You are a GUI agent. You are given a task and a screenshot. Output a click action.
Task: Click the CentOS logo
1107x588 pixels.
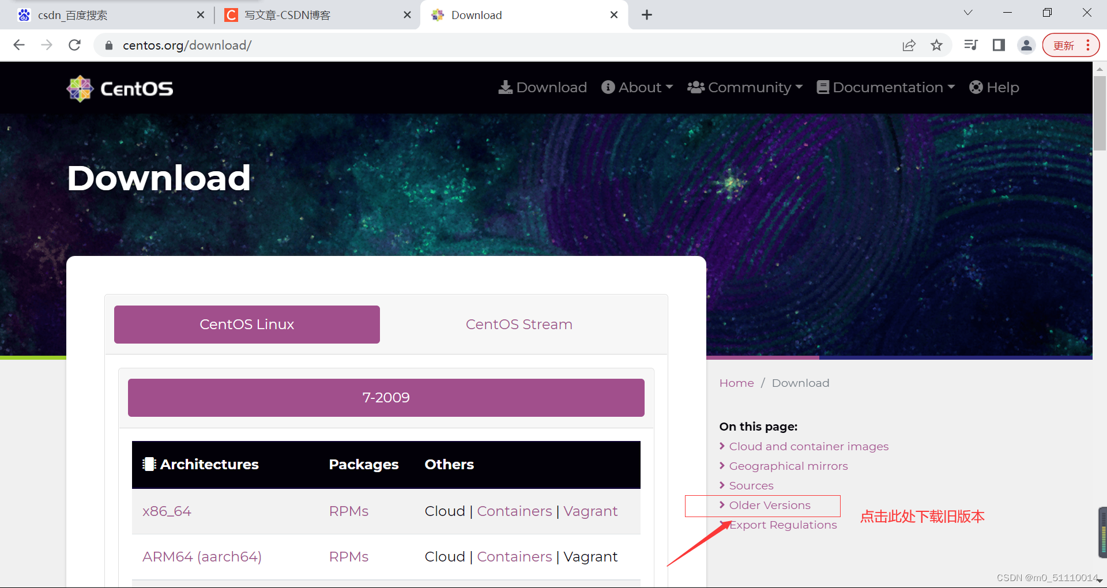click(120, 88)
